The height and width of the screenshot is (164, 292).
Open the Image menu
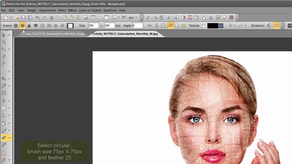(x=31, y=10)
